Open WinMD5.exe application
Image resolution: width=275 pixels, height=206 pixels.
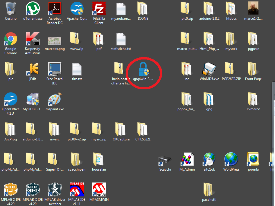[x=209, y=69]
